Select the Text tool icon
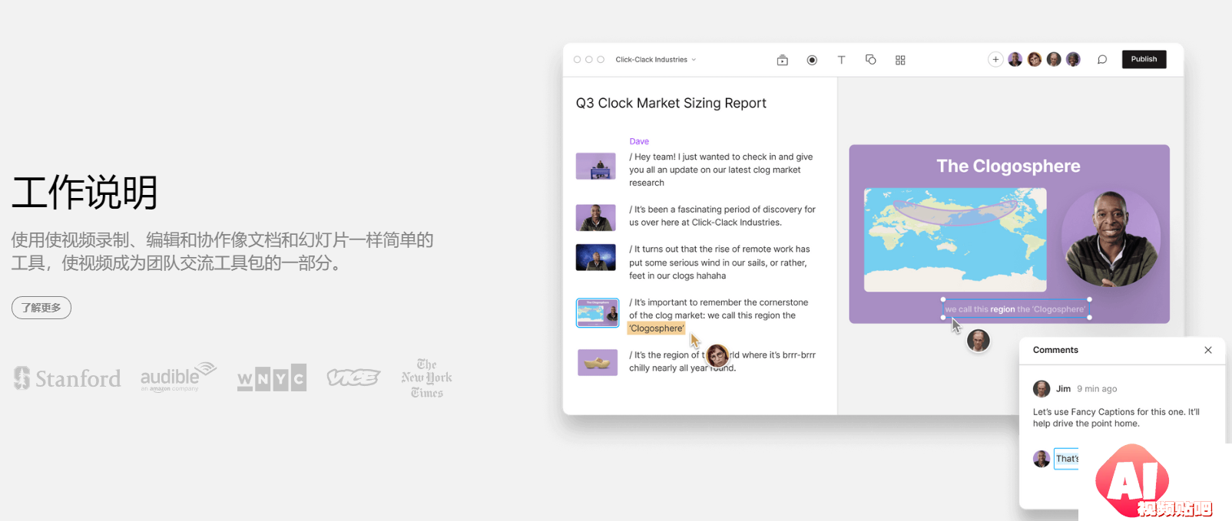 (x=841, y=60)
